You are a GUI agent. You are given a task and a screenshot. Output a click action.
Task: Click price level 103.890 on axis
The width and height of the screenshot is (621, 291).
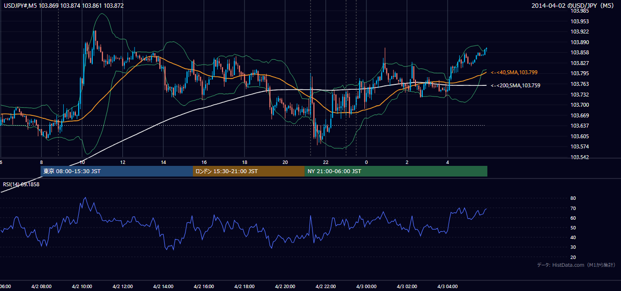pos(580,42)
